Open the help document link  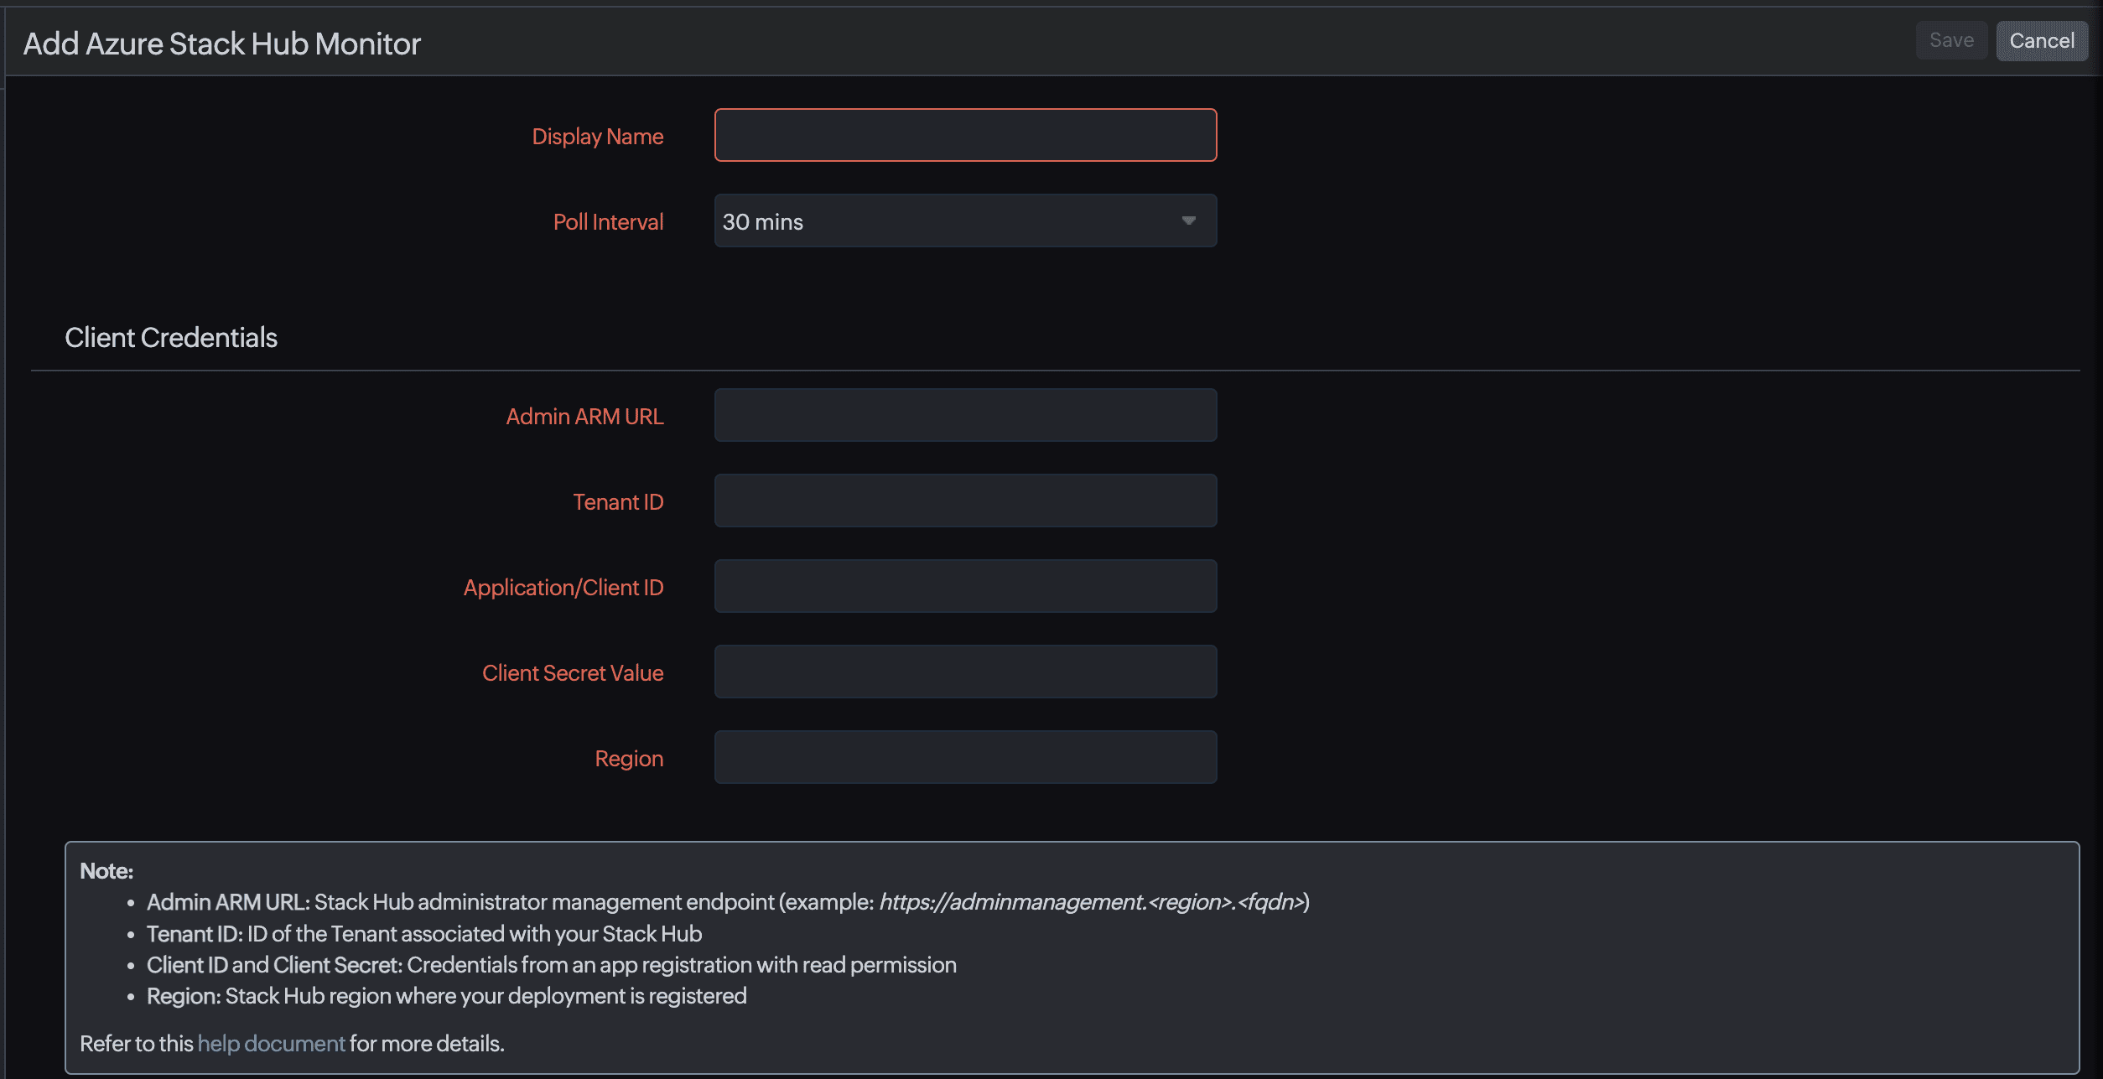[271, 1043]
